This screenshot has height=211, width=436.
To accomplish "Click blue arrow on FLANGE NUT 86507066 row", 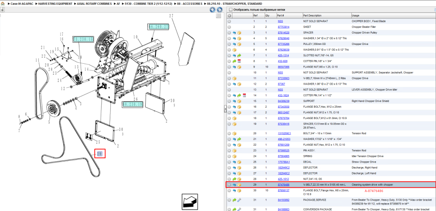I will [x=235, y=67].
